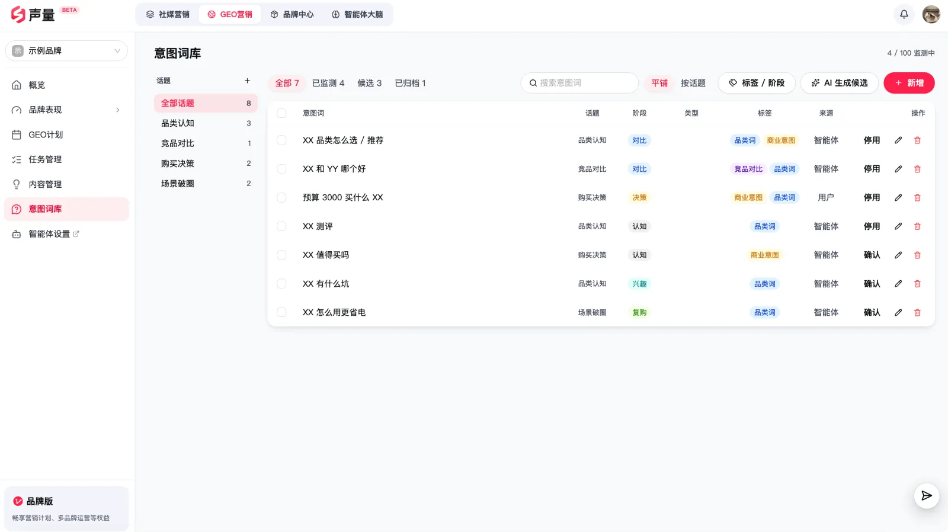Edit the 'XX 测评' row
Viewport: 948px width, 532px height.
click(x=898, y=226)
